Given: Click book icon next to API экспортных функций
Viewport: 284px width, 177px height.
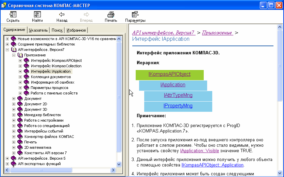Looking at the screenshot, I should tap(14, 164).
